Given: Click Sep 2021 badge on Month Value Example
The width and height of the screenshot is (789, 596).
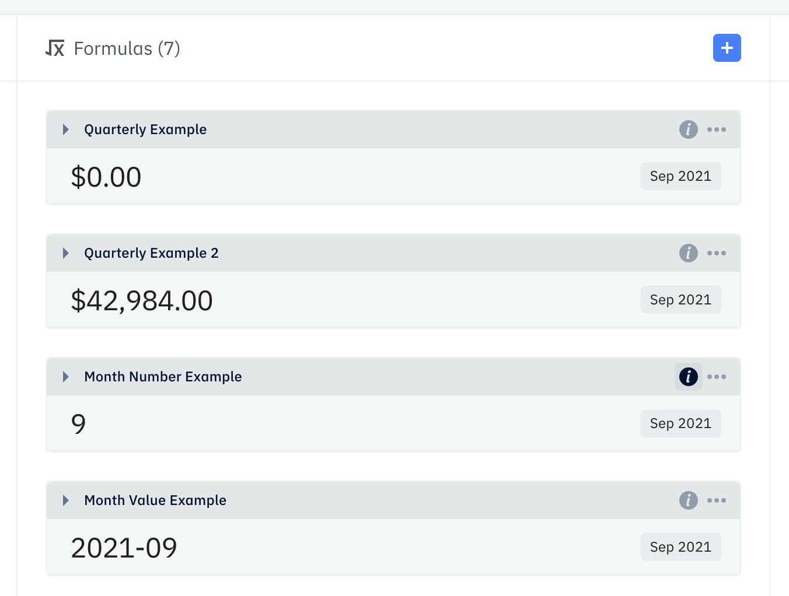Looking at the screenshot, I should coord(680,547).
